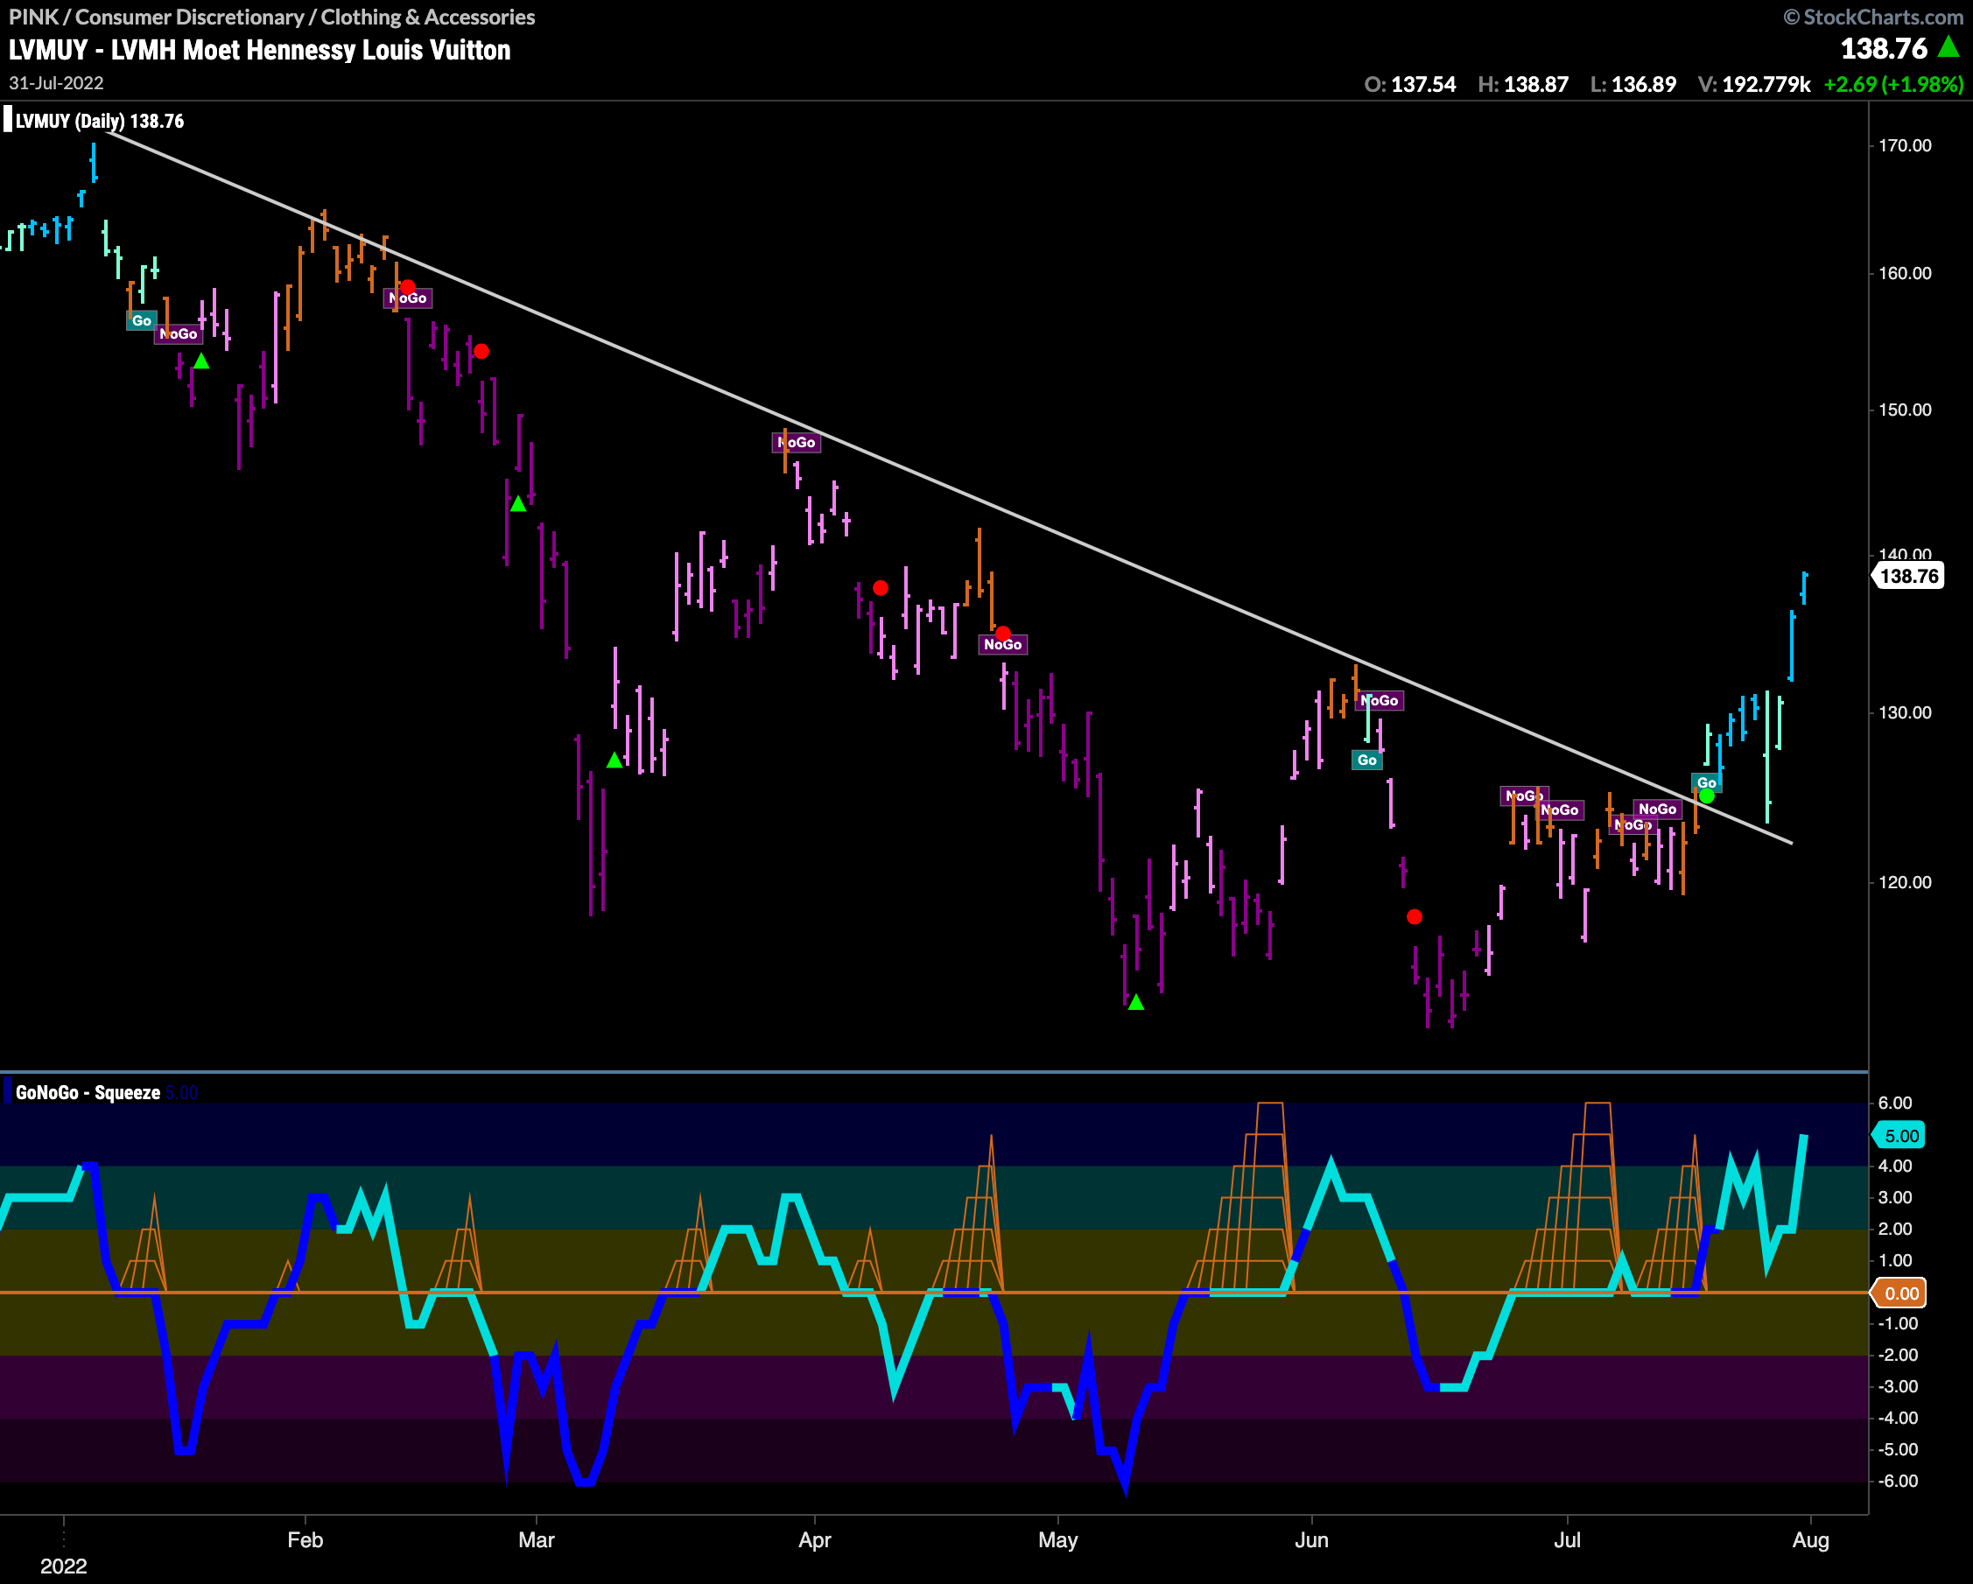The height and width of the screenshot is (1584, 1973).
Task: Click the low value L: 136.89
Action: [x=1633, y=84]
